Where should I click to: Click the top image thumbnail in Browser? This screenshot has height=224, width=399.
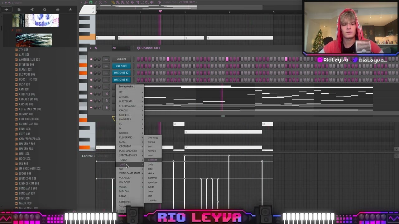pos(36,21)
